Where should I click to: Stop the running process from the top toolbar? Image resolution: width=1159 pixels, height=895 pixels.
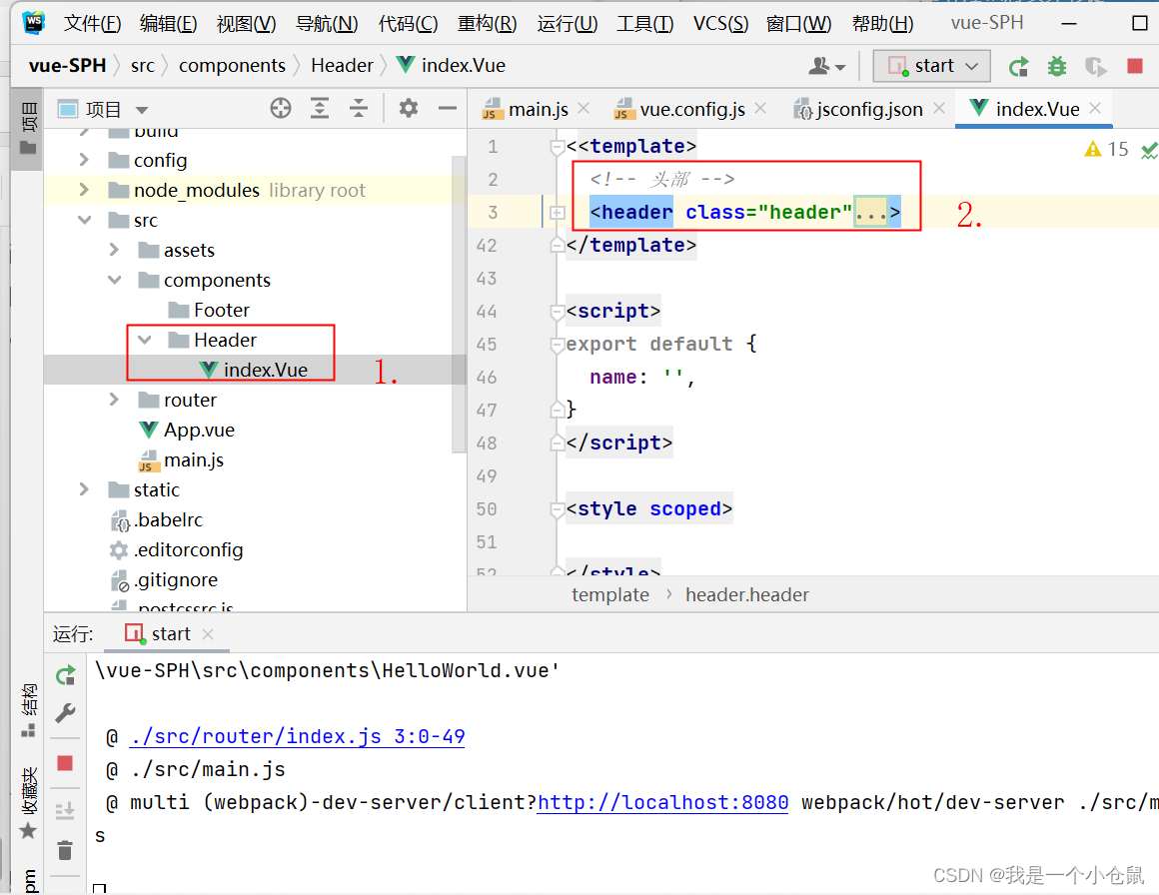tap(1135, 67)
